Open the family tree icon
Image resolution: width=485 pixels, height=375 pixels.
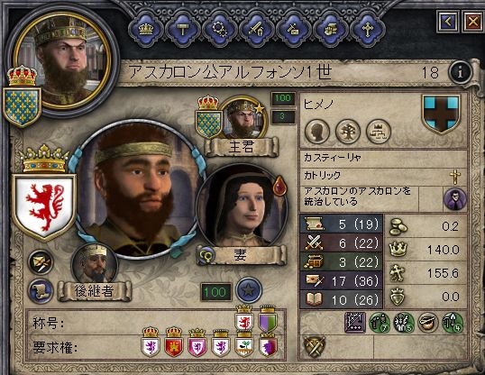point(348,132)
